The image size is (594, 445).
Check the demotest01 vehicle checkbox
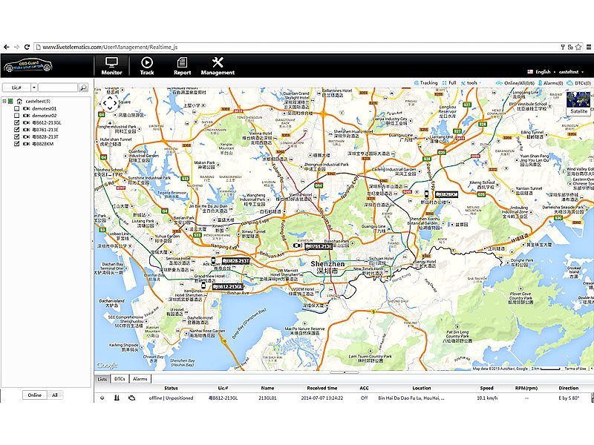click(x=16, y=108)
